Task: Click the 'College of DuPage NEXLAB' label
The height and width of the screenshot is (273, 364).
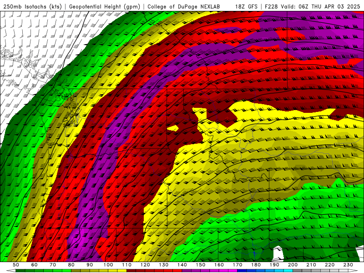Action: tap(183, 6)
